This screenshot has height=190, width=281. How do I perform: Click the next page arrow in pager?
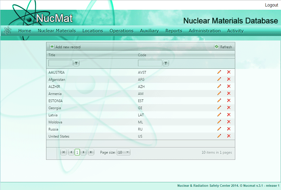tap(84, 152)
